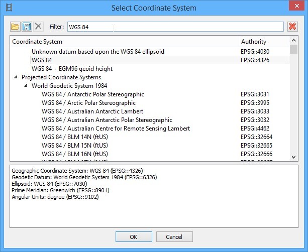This screenshot has height=252, width=308.
Task: Click Geodetic Datum line in details pane
Action: (x=84, y=177)
